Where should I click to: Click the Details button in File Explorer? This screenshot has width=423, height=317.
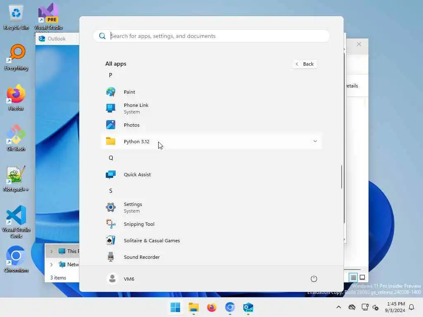(x=352, y=86)
